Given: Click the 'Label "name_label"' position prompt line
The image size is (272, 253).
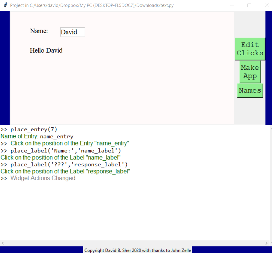Looking at the screenshot, I should click(x=60, y=158).
